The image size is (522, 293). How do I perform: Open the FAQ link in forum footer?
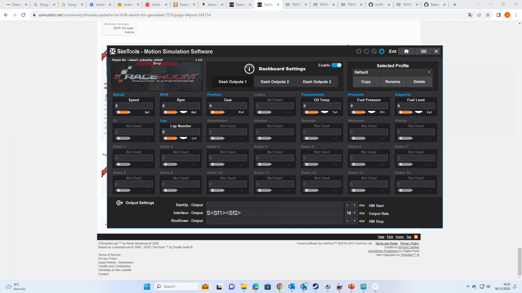[x=390, y=237]
